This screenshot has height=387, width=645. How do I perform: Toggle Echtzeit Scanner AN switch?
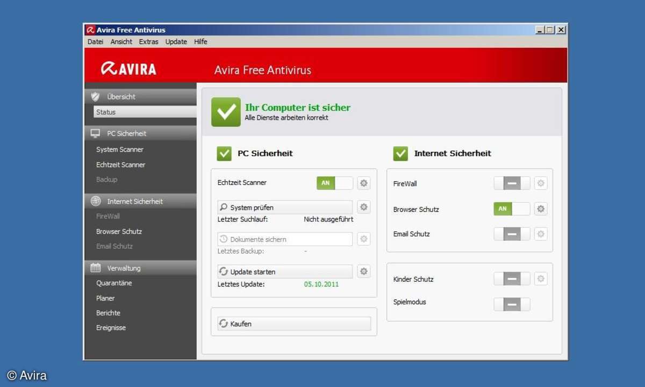coord(335,183)
